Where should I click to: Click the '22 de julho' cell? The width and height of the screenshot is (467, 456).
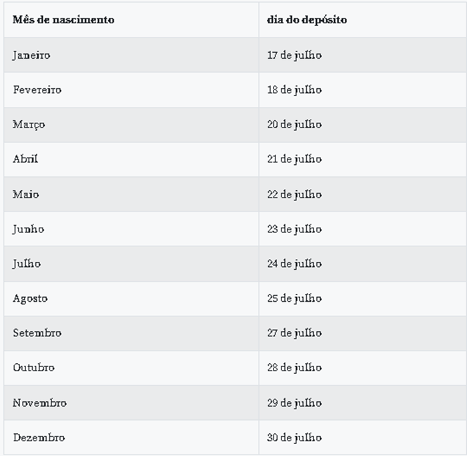point(294,194)
